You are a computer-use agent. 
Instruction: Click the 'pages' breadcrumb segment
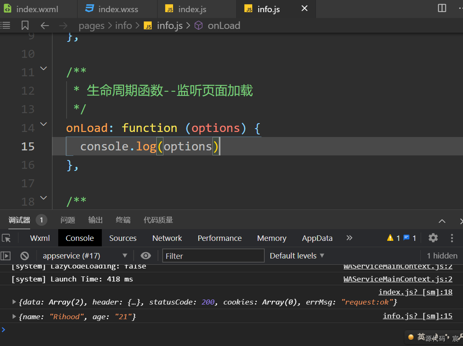(x=91, y=26)
